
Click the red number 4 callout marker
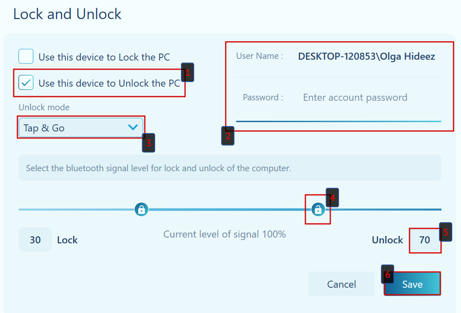click(x=332, y=198)
